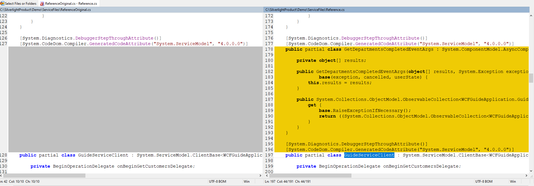Viewport: 534px width, 186px height.
Task: Select the ReferenceOriginal.cs path header on left
Action: [x=46, y=10]
